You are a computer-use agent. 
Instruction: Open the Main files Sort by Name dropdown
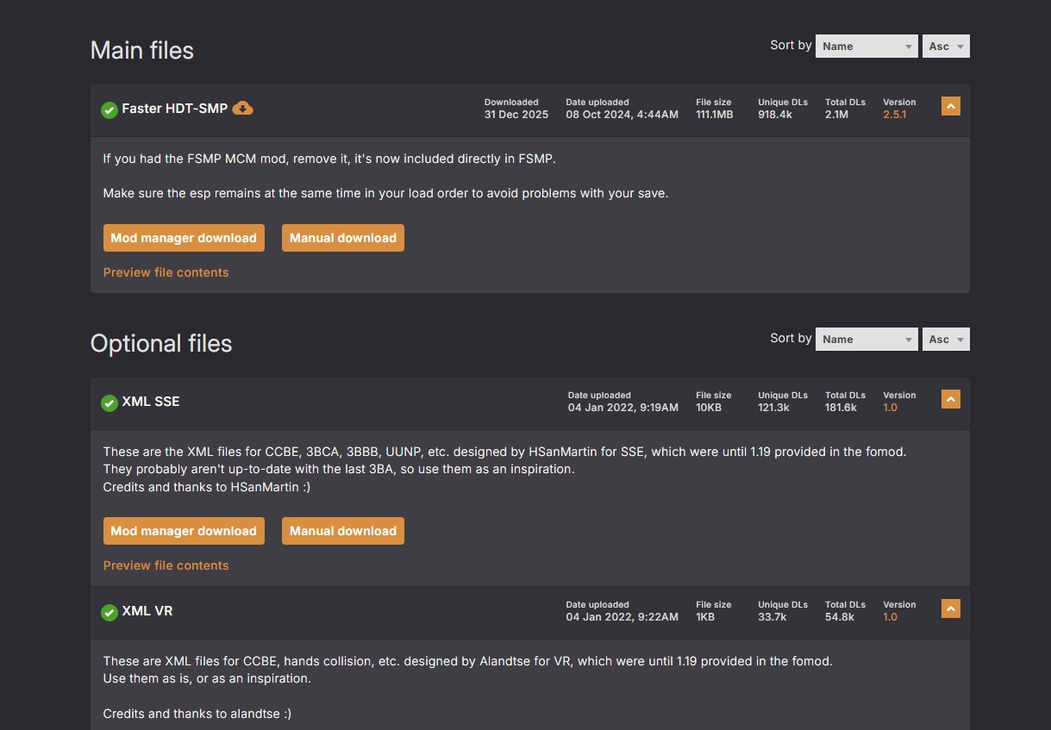coord(866,47)
